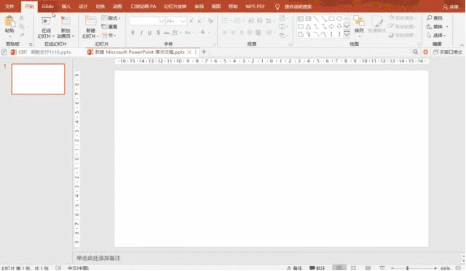The image size is (466, 271).
Task: Switch to the iSlide ribbon tab
Action: 47,7
